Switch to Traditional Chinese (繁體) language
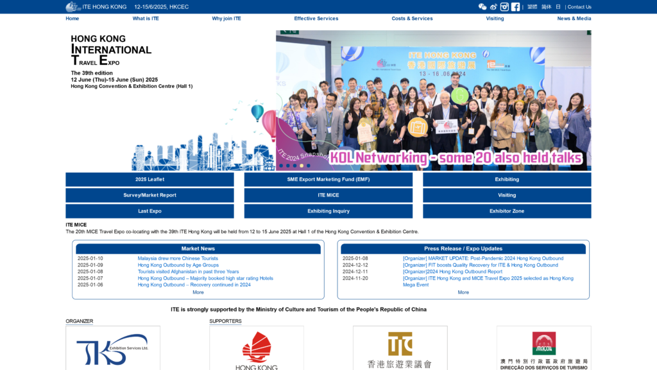The image size is (657, 370). pyautogui.click(x=532, y=6)
